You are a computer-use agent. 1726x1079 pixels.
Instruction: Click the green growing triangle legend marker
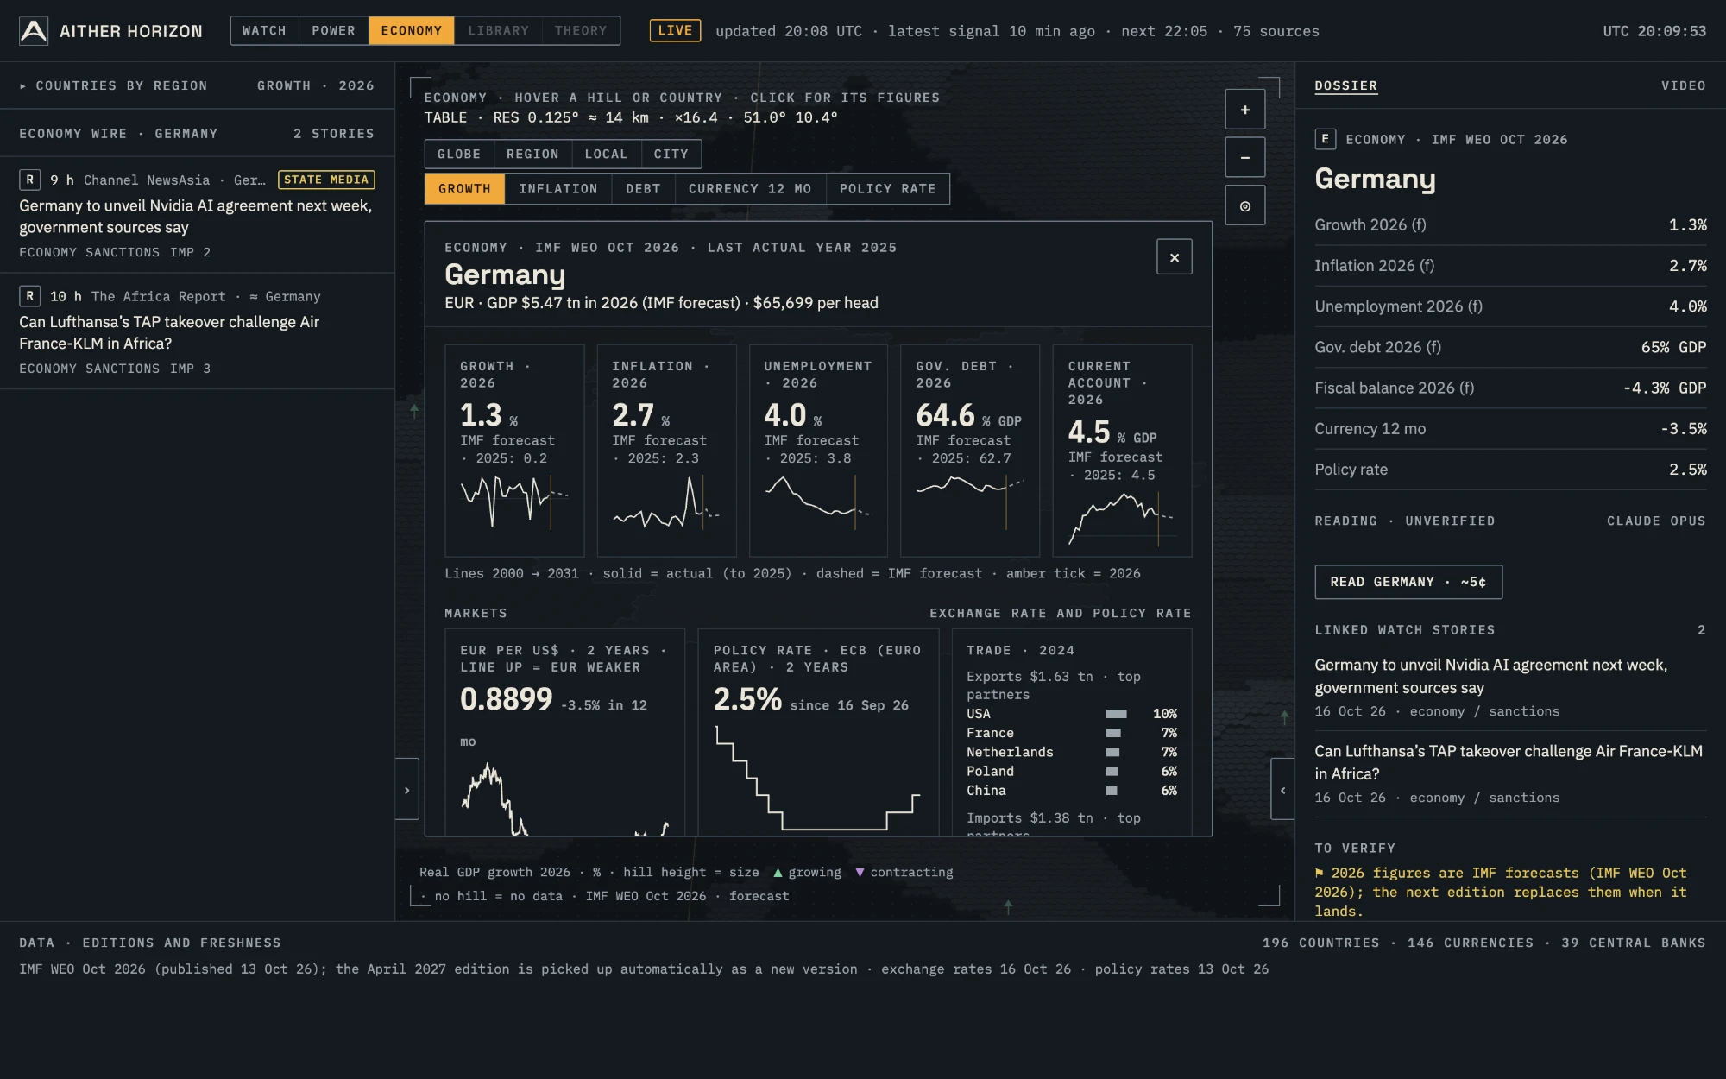point(778,873)
